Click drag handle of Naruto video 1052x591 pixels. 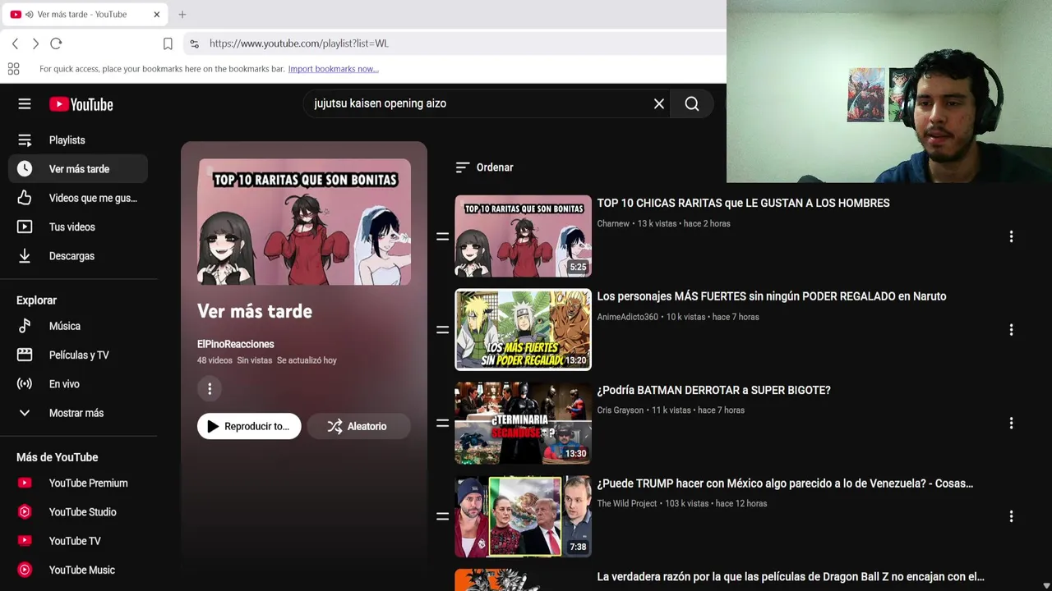(x=442, y=330)
